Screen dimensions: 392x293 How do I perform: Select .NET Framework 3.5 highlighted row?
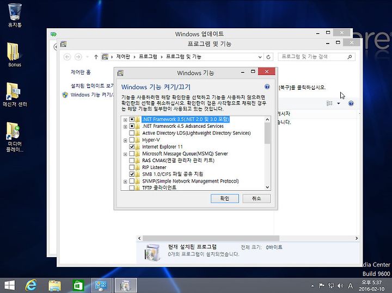point(186,119)
